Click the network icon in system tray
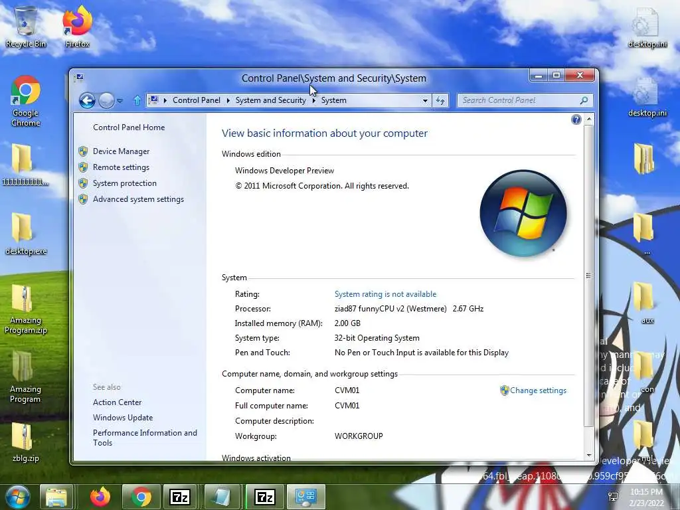The width and height of the screenshot is (680, 510). [x=613, y=497]
